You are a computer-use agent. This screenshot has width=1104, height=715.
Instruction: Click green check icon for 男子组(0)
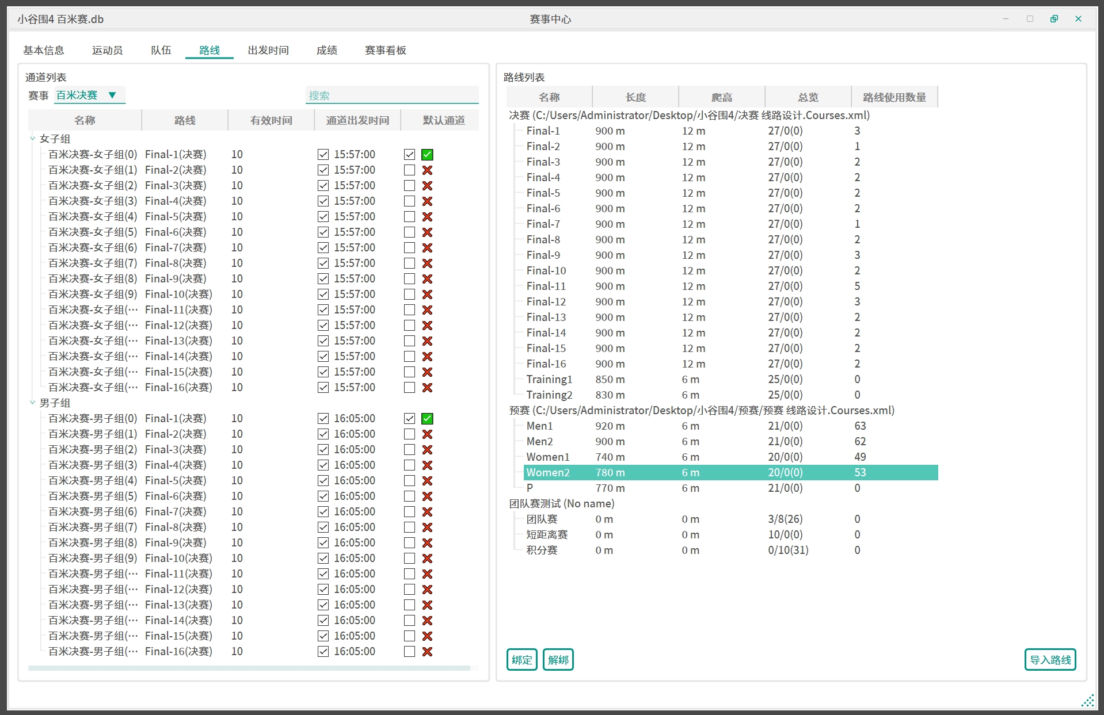[427, 418]
